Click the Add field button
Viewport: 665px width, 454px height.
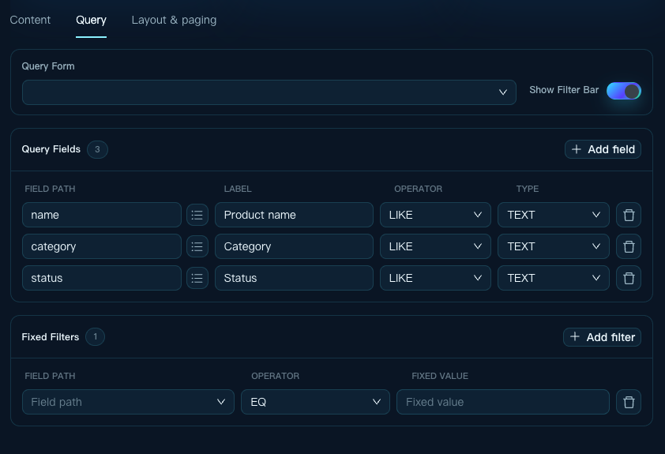[603, 149]
